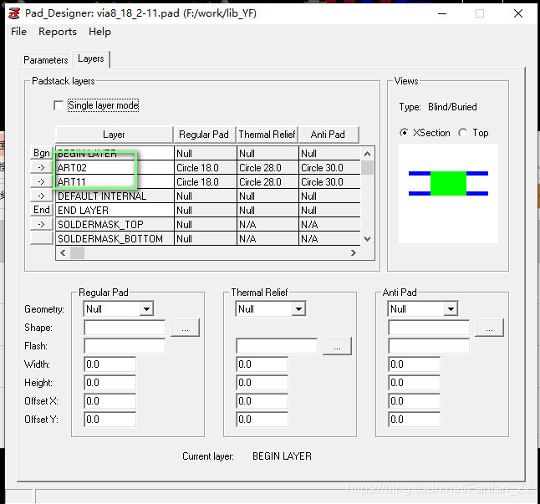Select the Top view radio button

pyautogui.click(x=463, y=133)
